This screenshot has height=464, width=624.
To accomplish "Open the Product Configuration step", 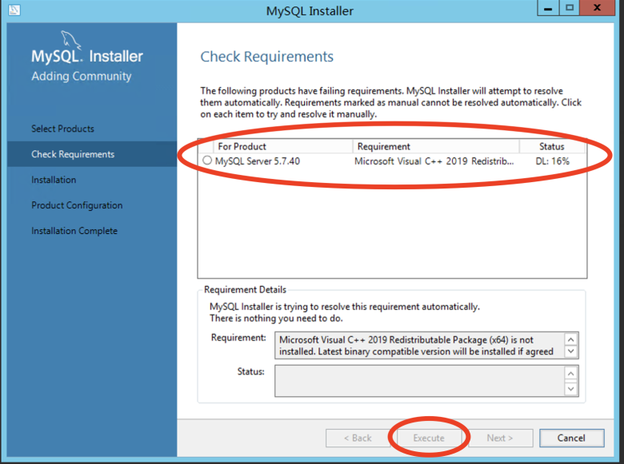I will click(77, 205).
